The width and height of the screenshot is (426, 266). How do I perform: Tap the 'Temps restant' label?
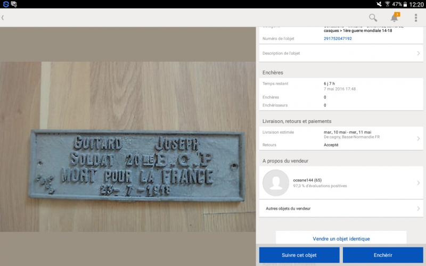(275, 84)
